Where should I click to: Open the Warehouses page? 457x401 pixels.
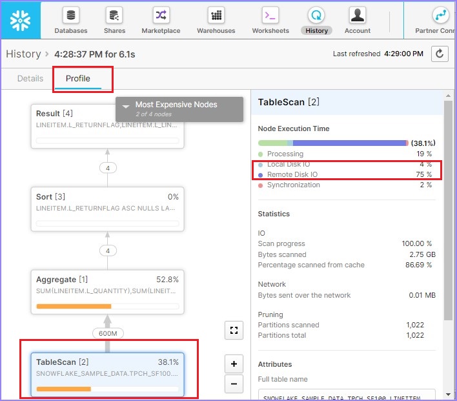[x=216, y=20]
